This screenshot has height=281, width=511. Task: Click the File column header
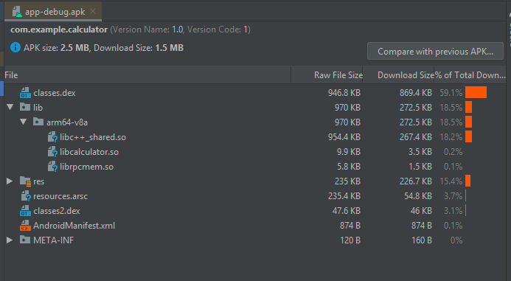point(11,75)
